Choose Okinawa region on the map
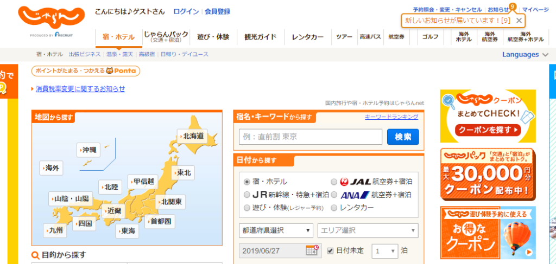Screen dimensions: 556x264 [x=89, y=150]
